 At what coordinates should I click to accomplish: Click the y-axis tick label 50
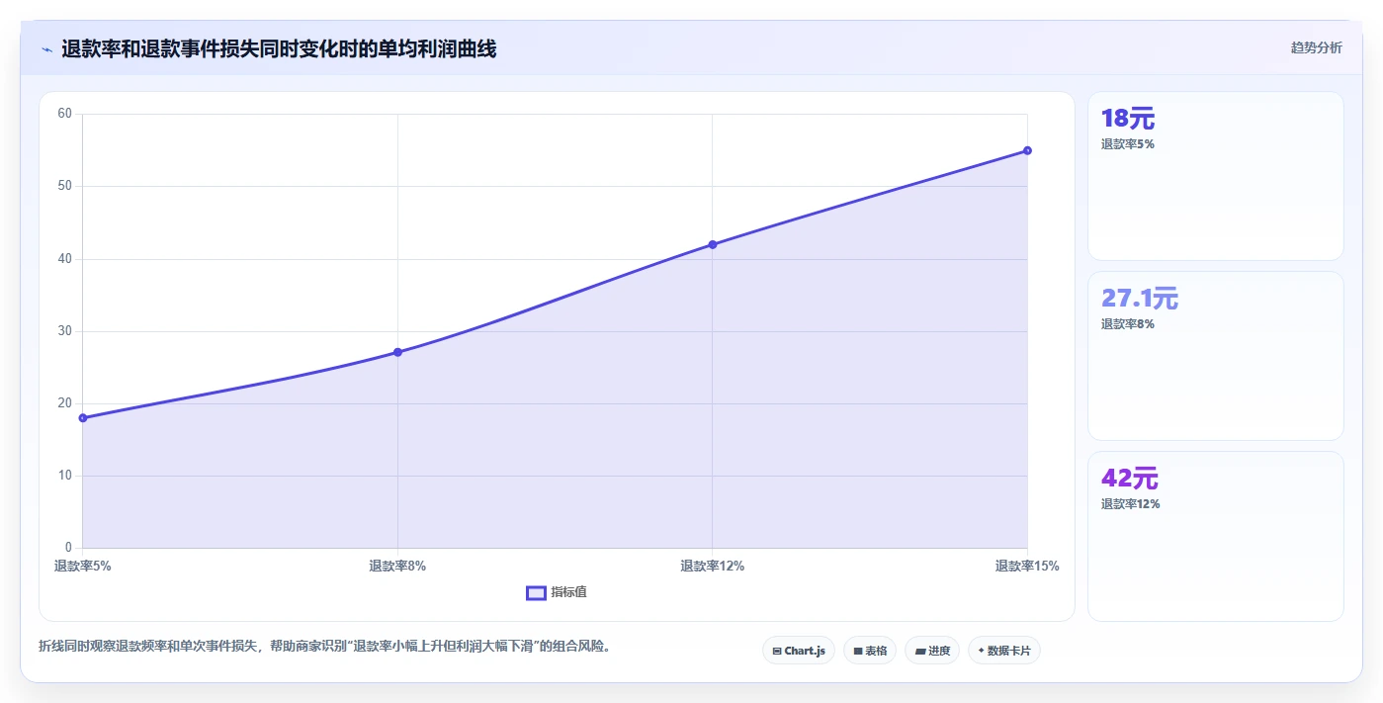[65, 186]
